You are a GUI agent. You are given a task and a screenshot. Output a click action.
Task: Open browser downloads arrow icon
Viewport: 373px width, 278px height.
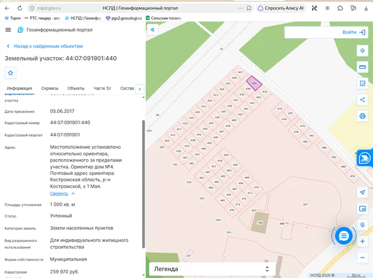(366, 8)
